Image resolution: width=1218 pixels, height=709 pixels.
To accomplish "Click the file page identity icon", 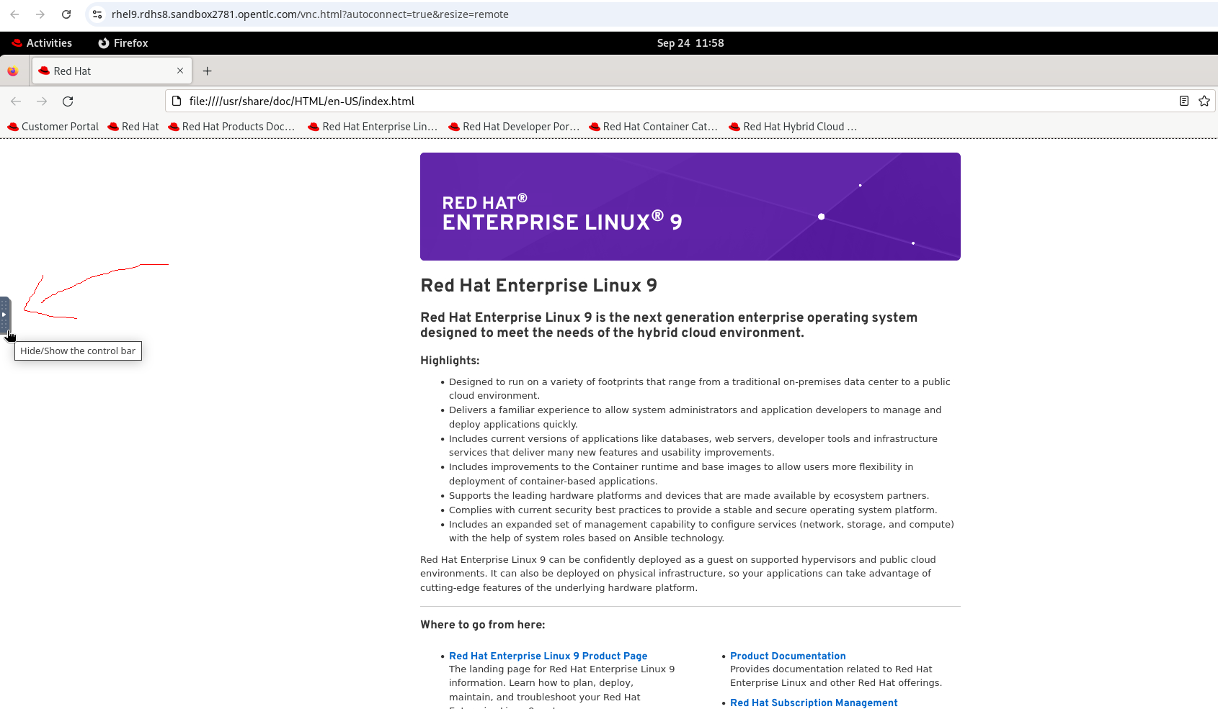I will click(x=177, y=101).
